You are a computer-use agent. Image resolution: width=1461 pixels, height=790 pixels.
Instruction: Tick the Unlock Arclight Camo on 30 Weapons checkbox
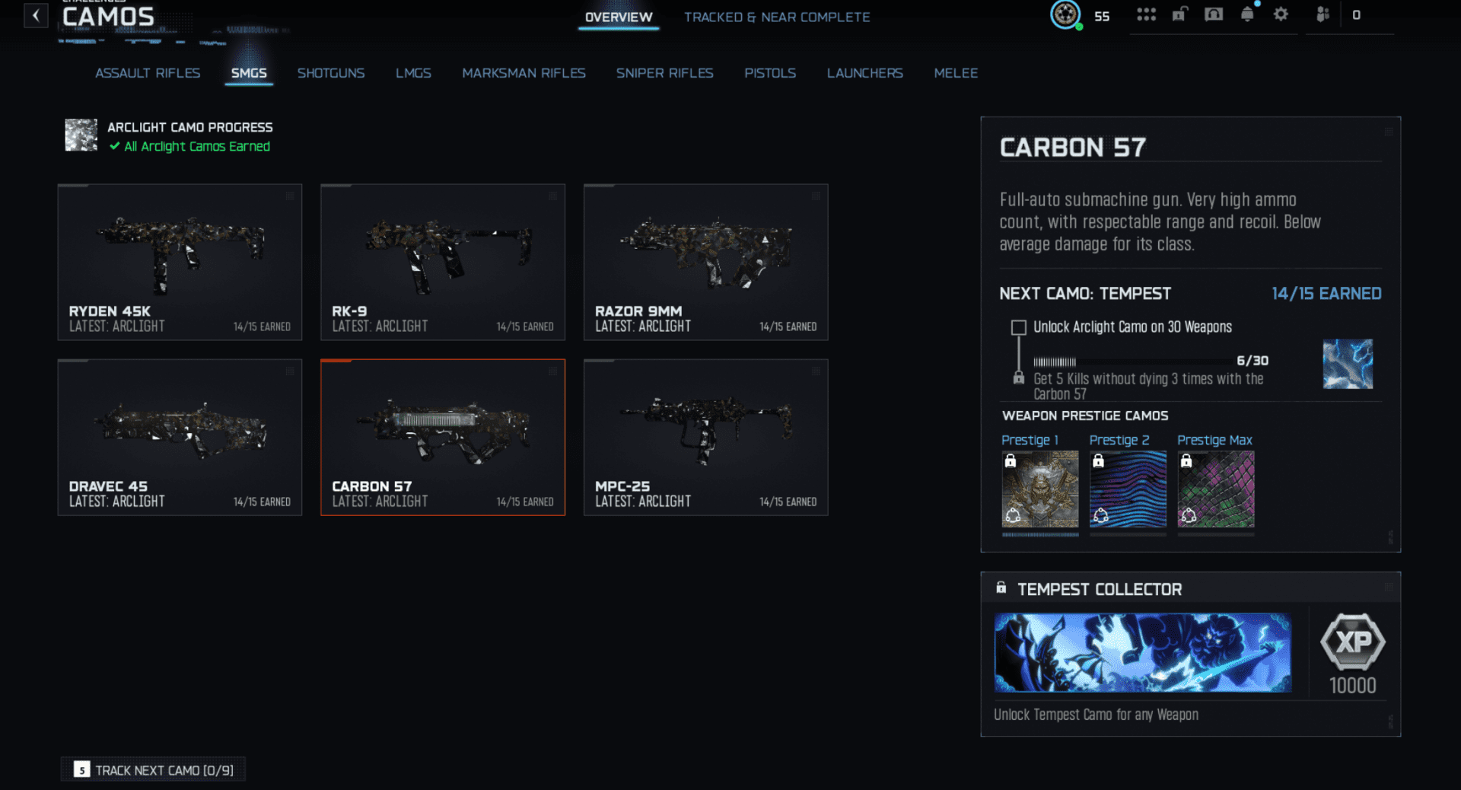click(1018, 327)
